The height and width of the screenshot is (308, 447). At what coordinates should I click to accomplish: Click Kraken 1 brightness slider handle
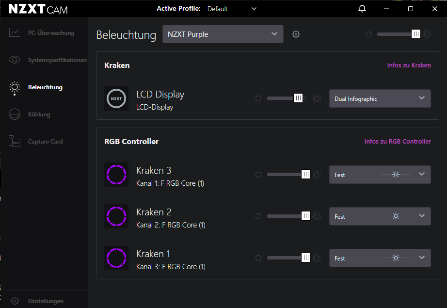305,258
